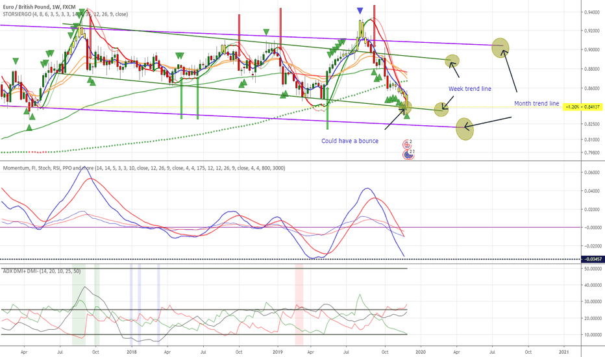Select yellow circle at lower purple trend line end

[465, 129]
